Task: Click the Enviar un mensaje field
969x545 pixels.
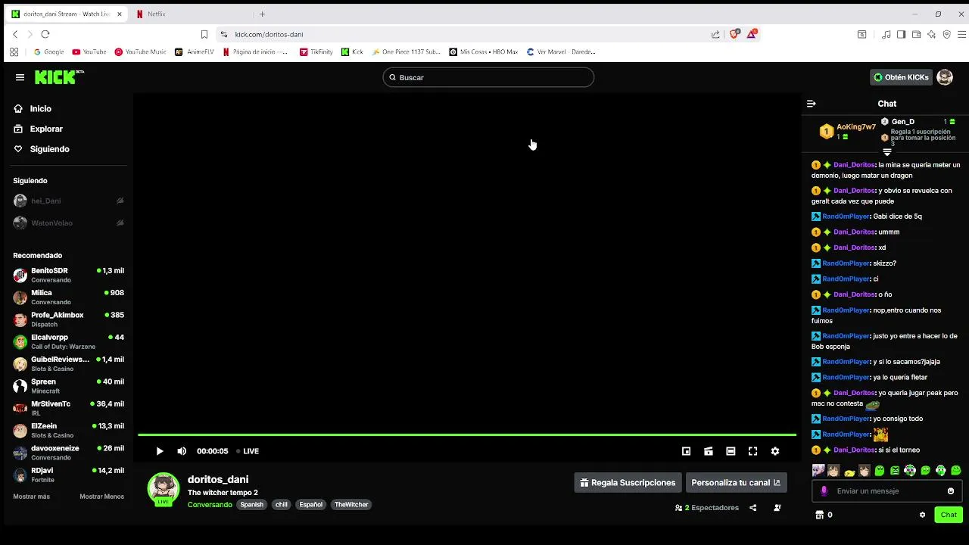Action: tap(887, 491)
